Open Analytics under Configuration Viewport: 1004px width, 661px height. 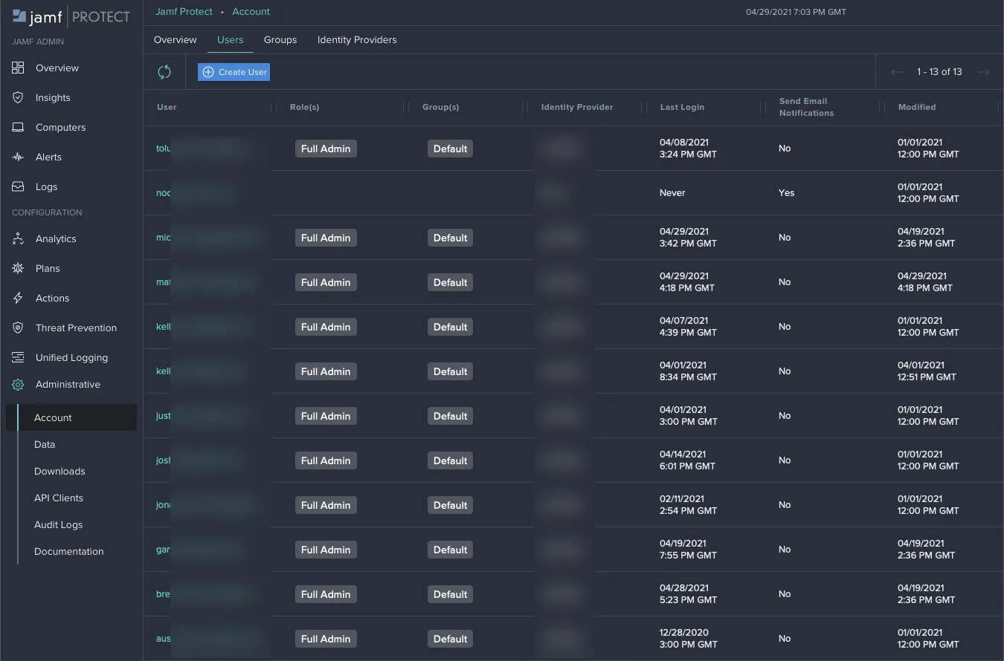click(18, 238)
